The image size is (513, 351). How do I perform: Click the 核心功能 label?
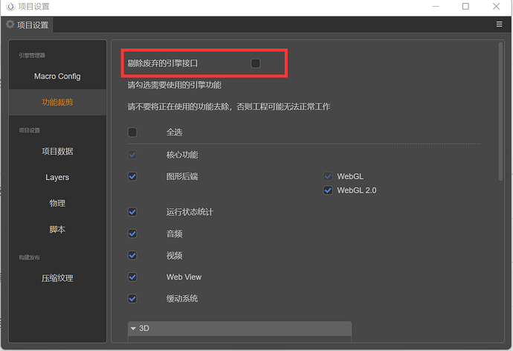pyautogui.click(x=182, y=155)
